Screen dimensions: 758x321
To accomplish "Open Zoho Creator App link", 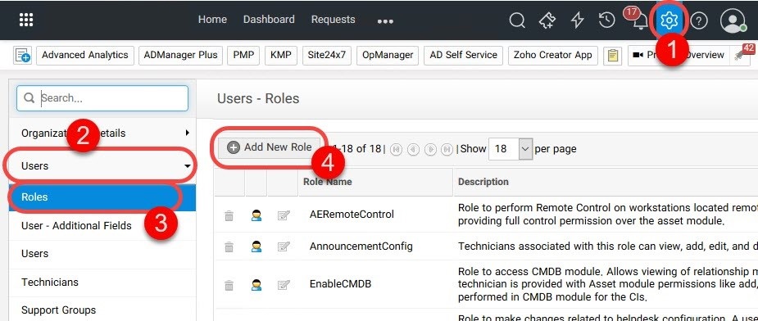I will 553,55.
